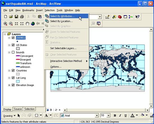
Task: Select the Zoom Out tool
Action: (x=11, y=24)
